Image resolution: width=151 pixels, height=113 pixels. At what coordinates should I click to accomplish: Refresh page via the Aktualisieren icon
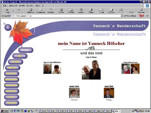[x=41, y=10]
